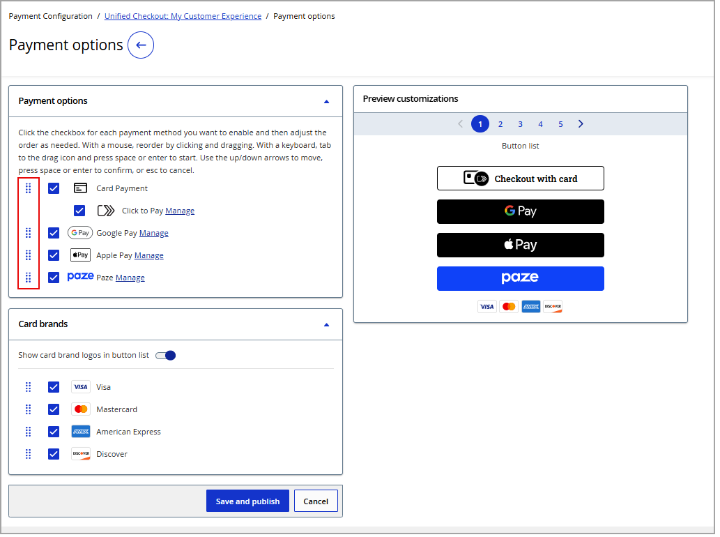720x537 pixels.
Task: Click the Mastercard logo in Card brands
Action: [x=81, y=410]
